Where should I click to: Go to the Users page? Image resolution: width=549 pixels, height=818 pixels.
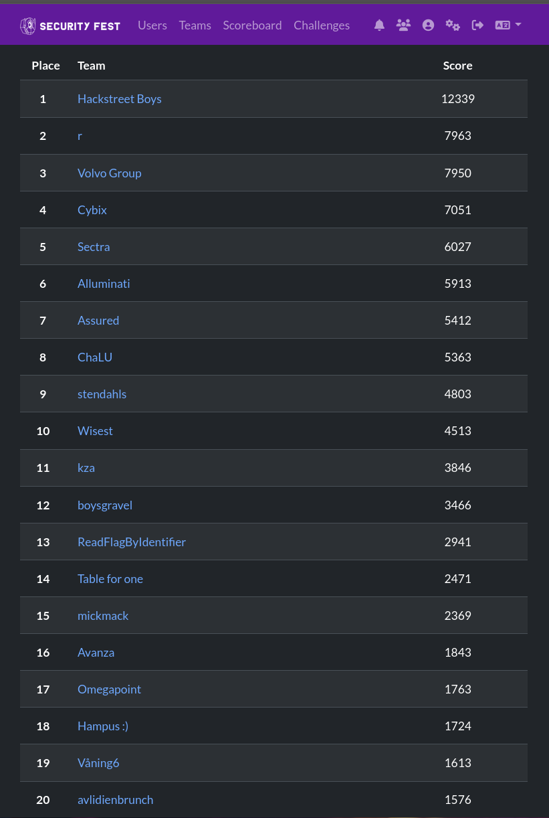(x=152, y=25)
